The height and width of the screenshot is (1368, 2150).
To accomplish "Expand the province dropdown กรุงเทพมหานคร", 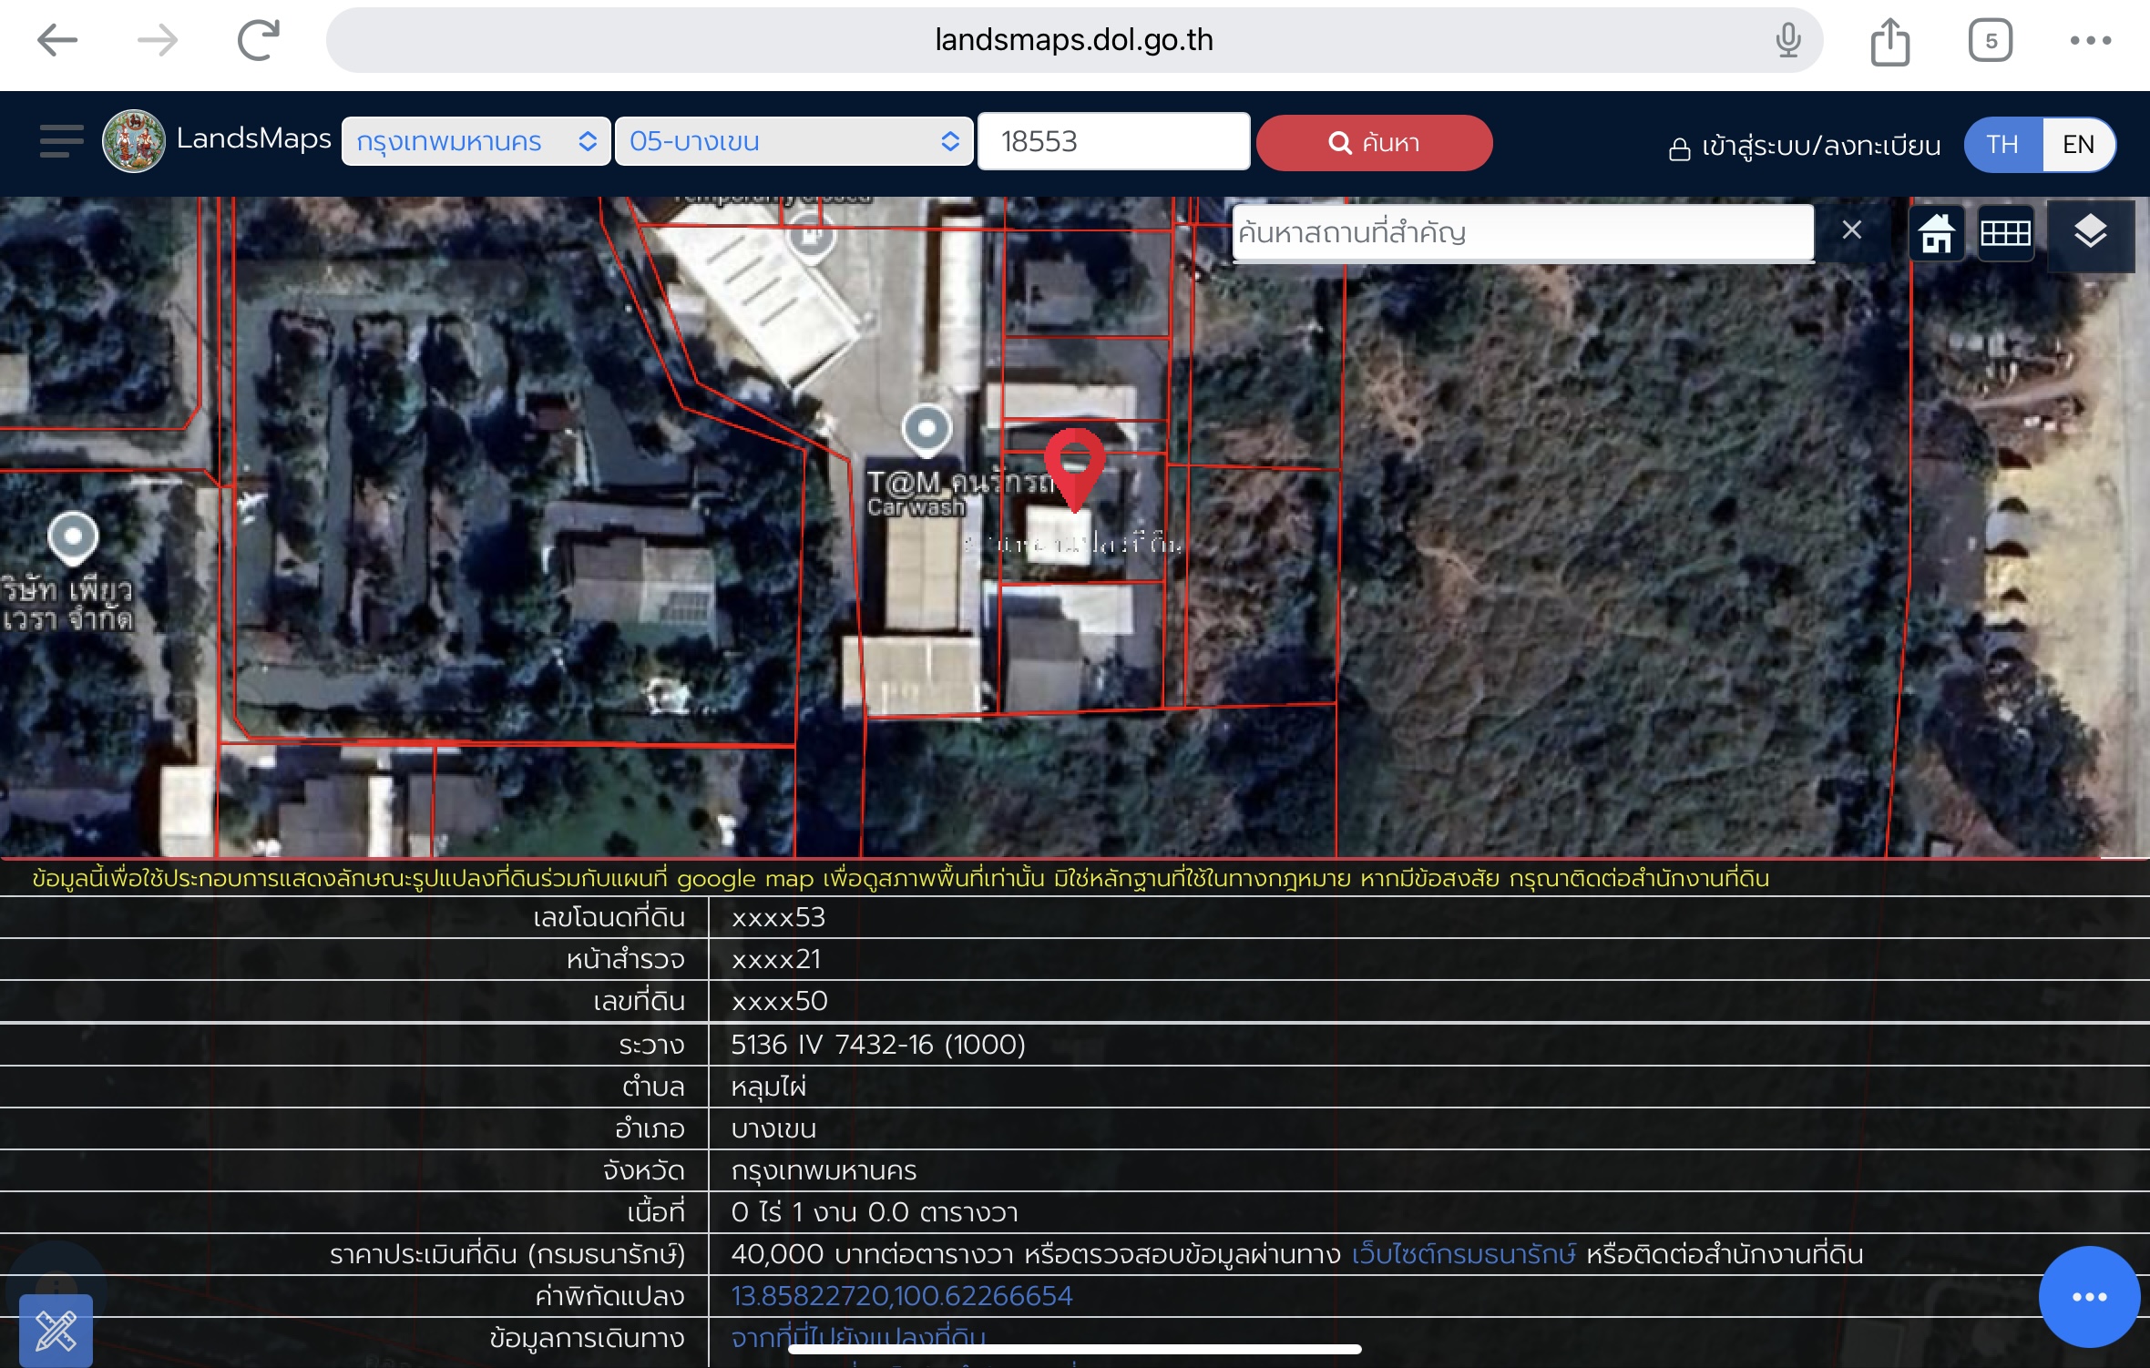I will pos(476,142).
